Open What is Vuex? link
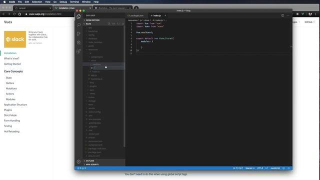320x180 pixels. tap(11, 58)
